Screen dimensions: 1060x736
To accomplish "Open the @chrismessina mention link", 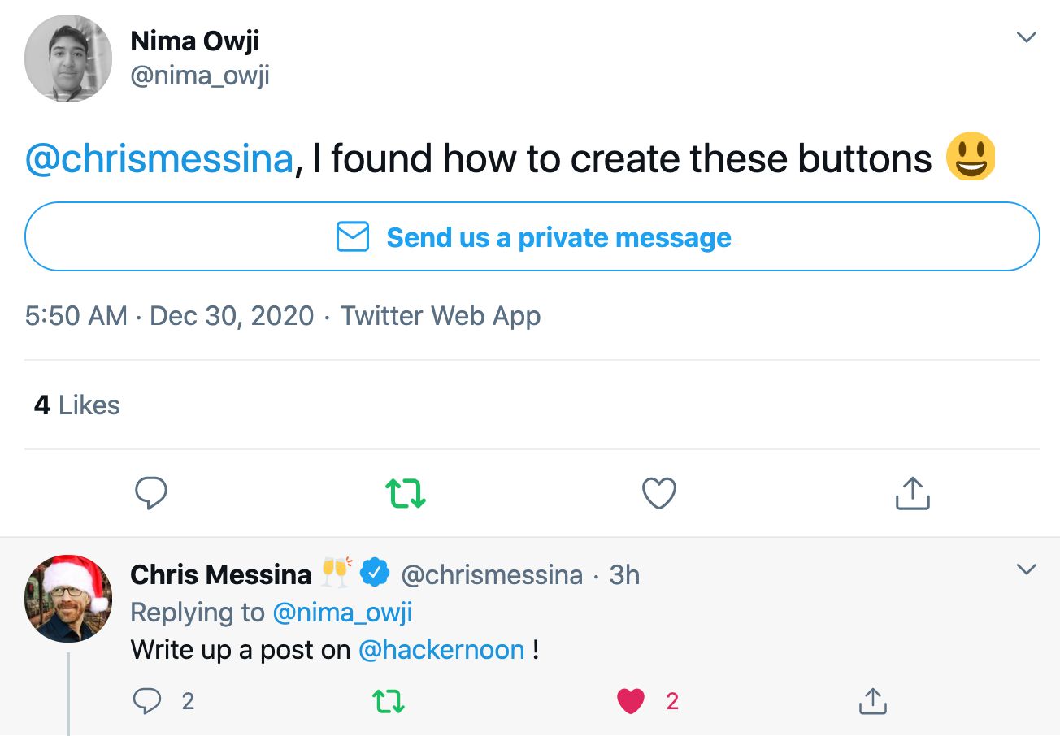I will pyautogui.click(x=159, y=158).
